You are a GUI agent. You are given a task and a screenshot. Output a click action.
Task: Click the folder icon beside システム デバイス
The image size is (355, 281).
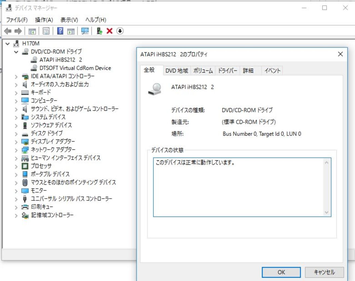click(x=25, y=117)
